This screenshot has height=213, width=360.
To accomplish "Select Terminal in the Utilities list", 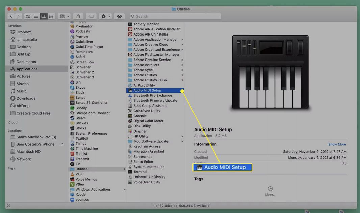I will [x=140, y=172].
